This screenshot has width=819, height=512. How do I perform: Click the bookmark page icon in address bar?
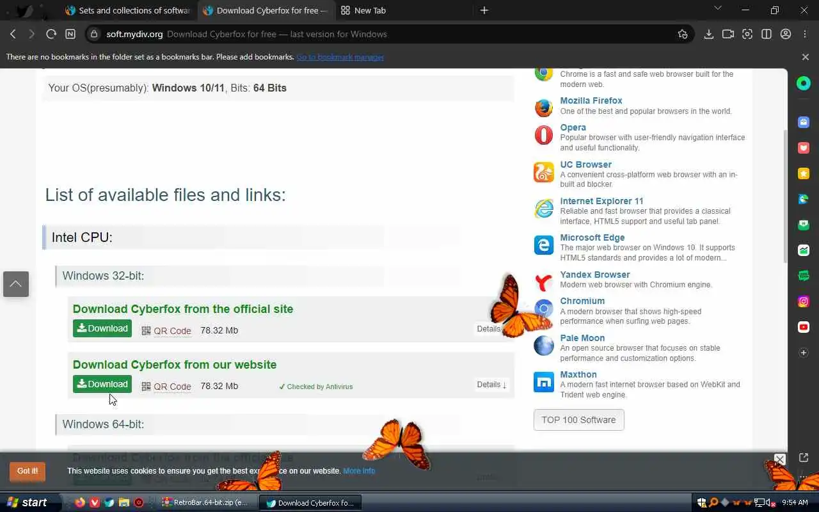click(x=683, y=34)
